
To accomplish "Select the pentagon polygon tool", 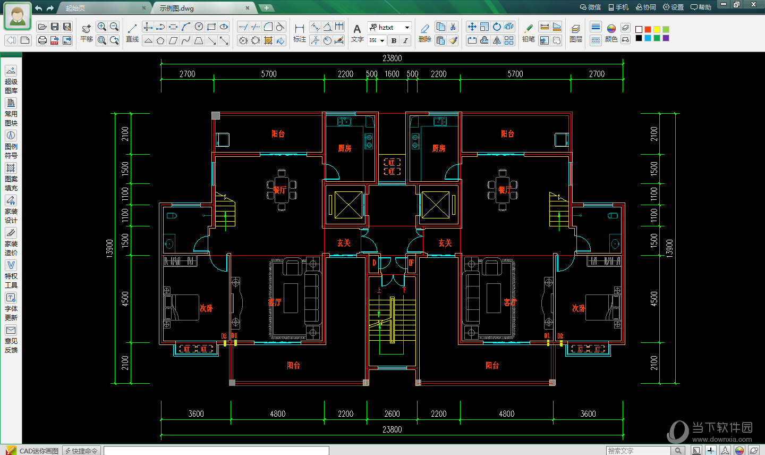I will click(x=160, y=40).
